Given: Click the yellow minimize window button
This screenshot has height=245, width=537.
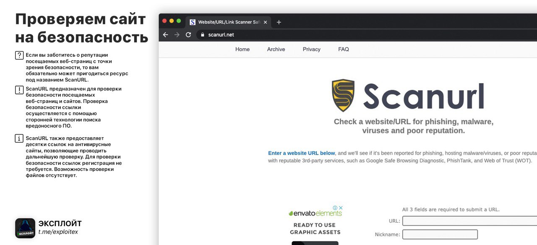Looking at the screenshot, I should pos(172,21).
